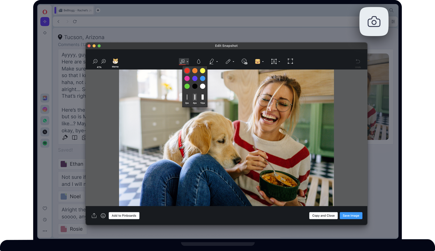Image resolution: width=435 pixels, height=251 pixels.
Task: Open emoji reaction next to share icon
Action: click(x=103, y=216)
